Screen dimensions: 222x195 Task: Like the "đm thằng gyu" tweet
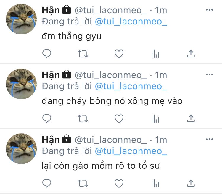tap(119, 54)
